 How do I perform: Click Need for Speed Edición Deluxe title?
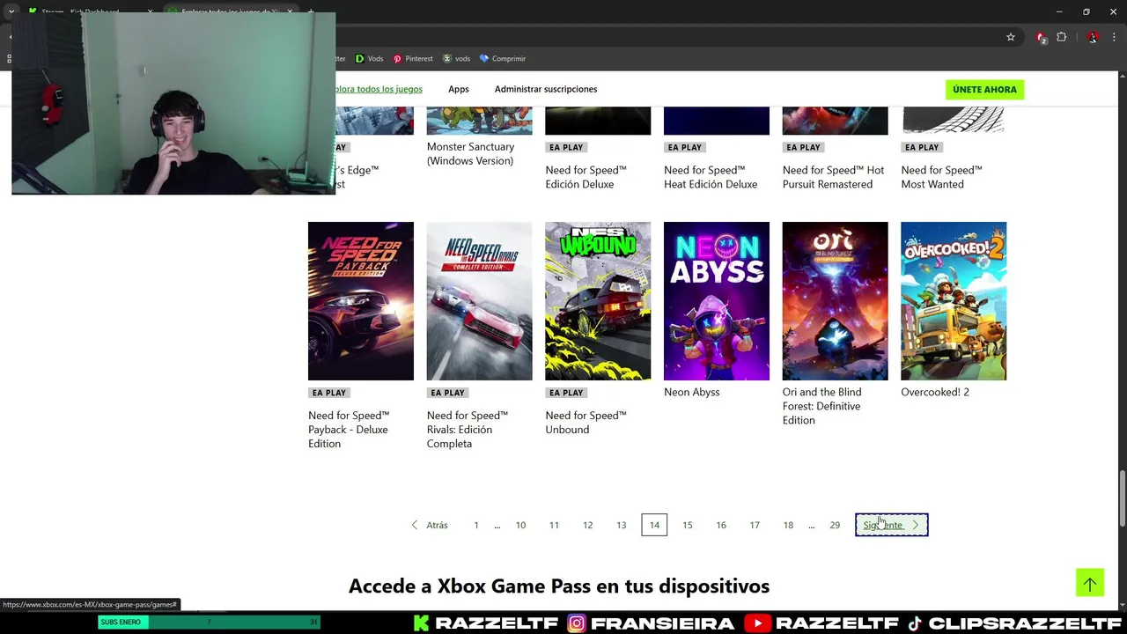pyautogui.click(x=586, y=177)
